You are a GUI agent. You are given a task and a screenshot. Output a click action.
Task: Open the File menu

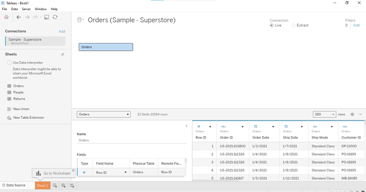pos(5,9)
